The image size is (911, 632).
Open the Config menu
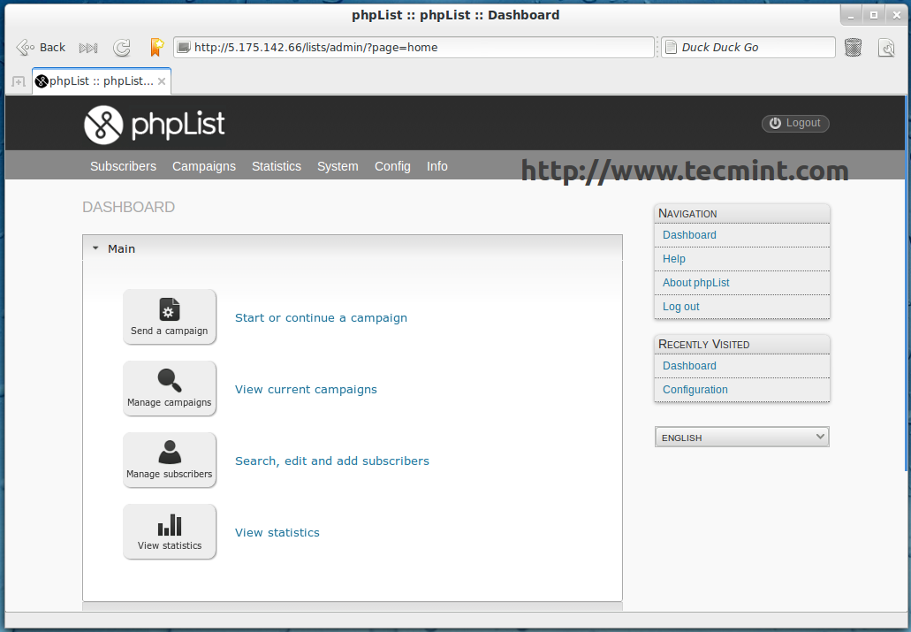[x=392, y=166]
